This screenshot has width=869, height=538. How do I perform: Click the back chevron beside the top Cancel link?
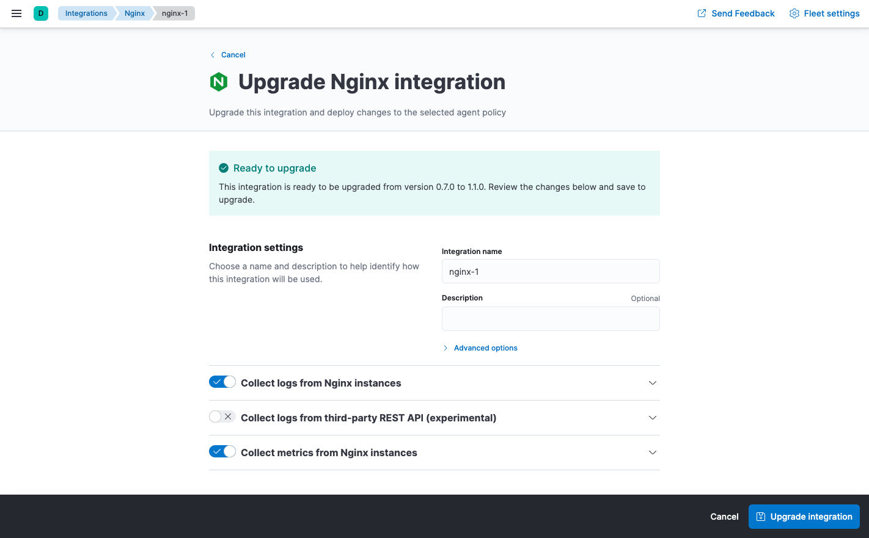pyautogui.click(x=213, y=54)
